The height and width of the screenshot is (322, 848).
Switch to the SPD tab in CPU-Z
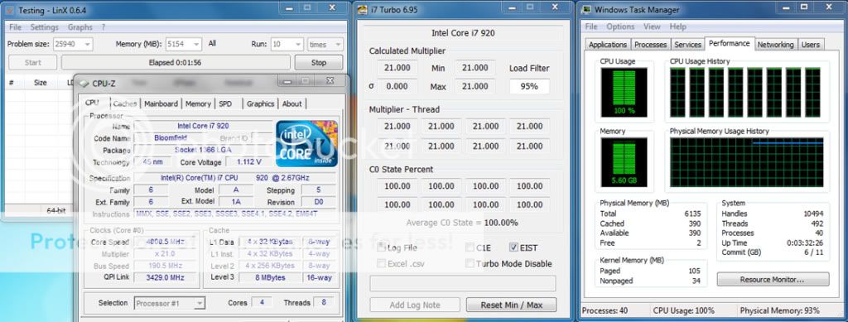pyautogui.click(x=225, y=103)
